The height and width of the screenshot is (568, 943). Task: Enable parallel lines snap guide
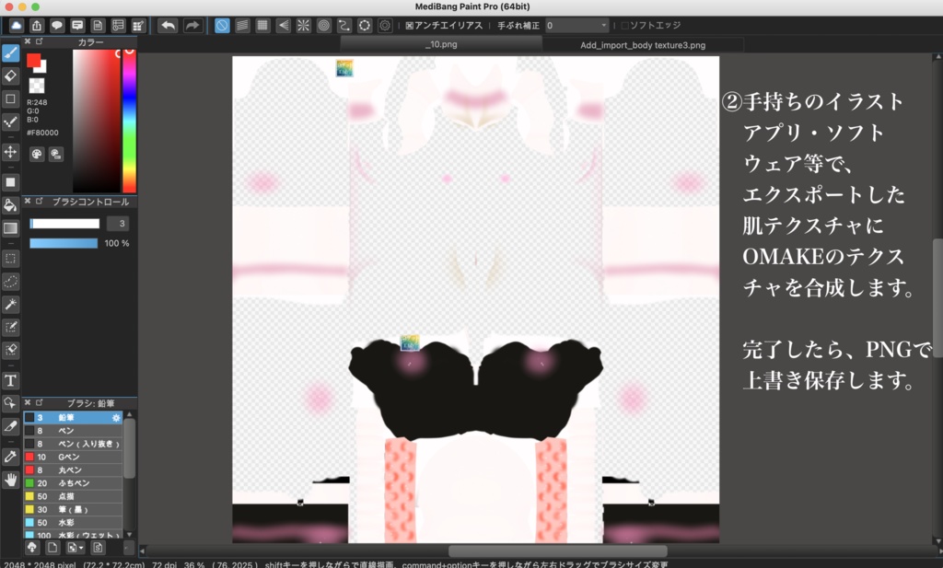242,25
